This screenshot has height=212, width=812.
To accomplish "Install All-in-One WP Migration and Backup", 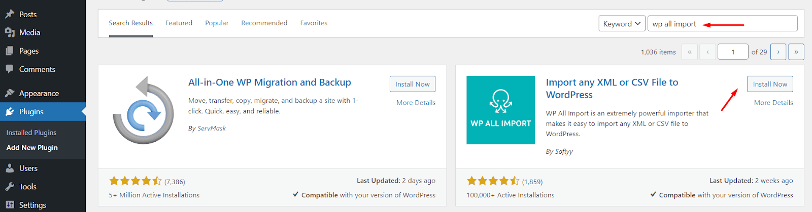I will tap(412, 84).
